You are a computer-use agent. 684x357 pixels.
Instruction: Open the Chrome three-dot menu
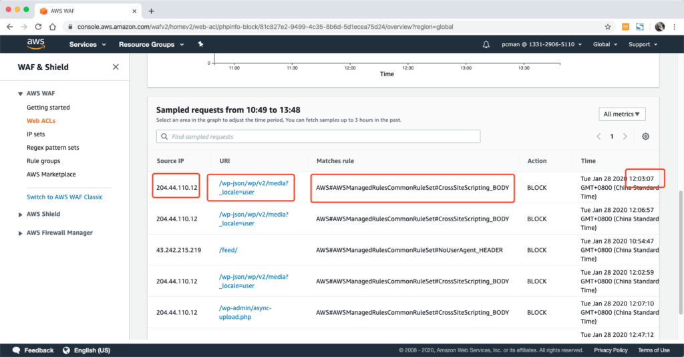tap(675, 27)
